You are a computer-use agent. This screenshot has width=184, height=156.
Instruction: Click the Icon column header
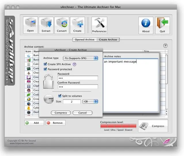tap(28, 51)
